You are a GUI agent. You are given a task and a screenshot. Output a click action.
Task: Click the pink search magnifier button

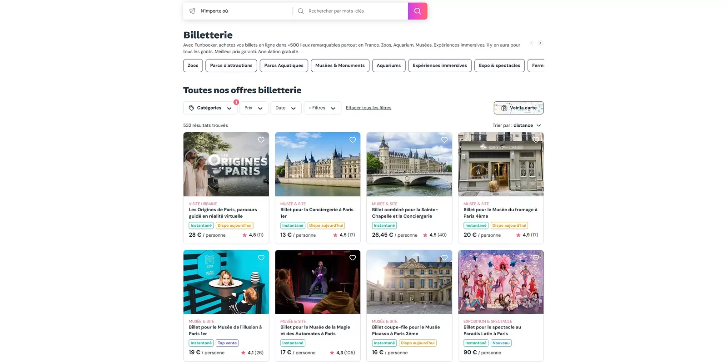coord(418,11)
